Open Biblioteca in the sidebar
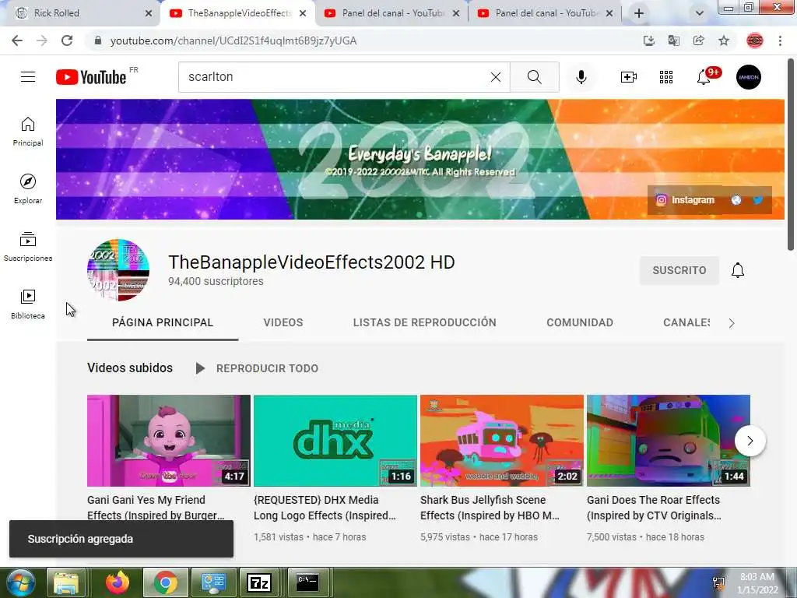Screen dimensions: 797x598 tap(28, 304)
